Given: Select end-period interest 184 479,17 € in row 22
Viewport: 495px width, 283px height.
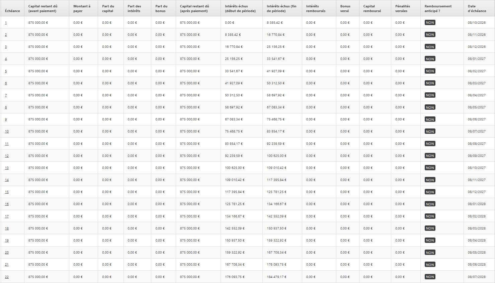Looking at the screenshot, I should coord(276,277).
